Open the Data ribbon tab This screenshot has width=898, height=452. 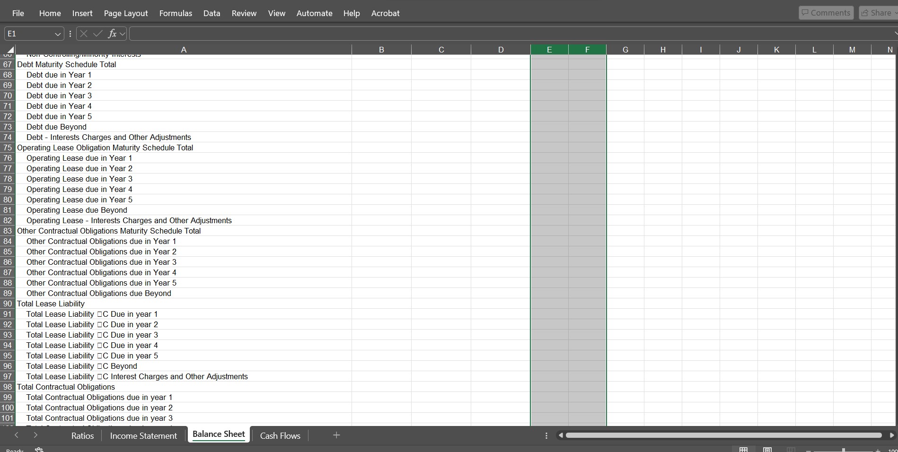[212, 13]
